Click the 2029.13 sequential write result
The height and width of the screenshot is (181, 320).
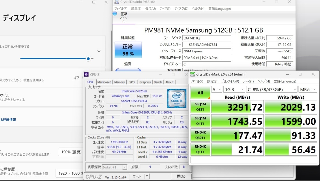tap(291, 107)
